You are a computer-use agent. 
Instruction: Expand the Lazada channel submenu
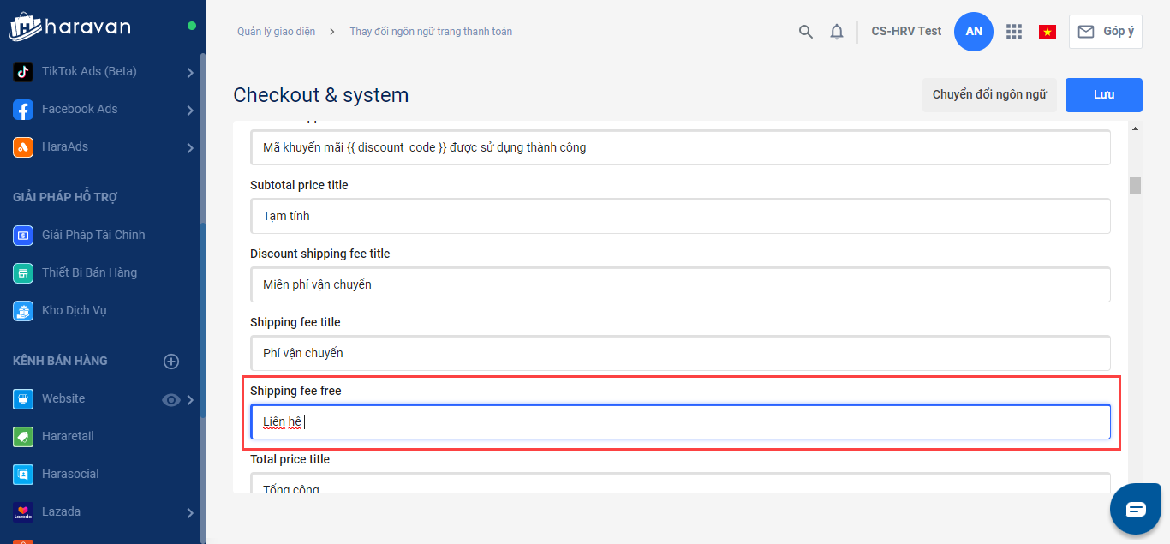point(190,512)
